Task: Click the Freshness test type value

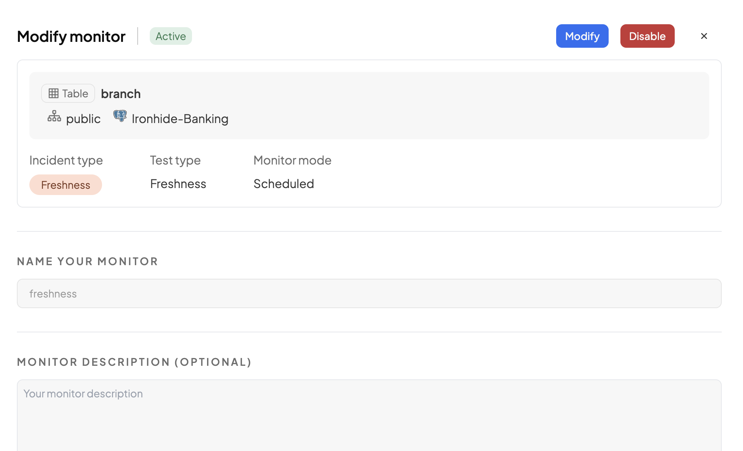Action: (x=178, y=184)
